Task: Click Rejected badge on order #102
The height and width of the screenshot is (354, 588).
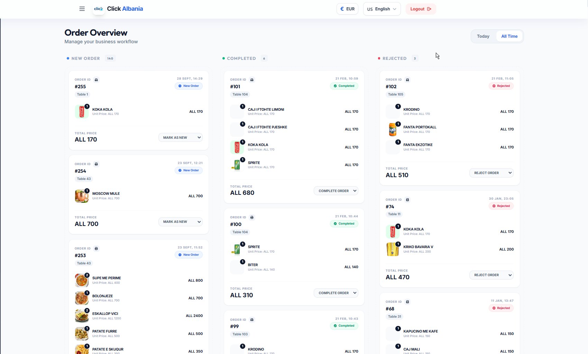Action: click(501, 86)
